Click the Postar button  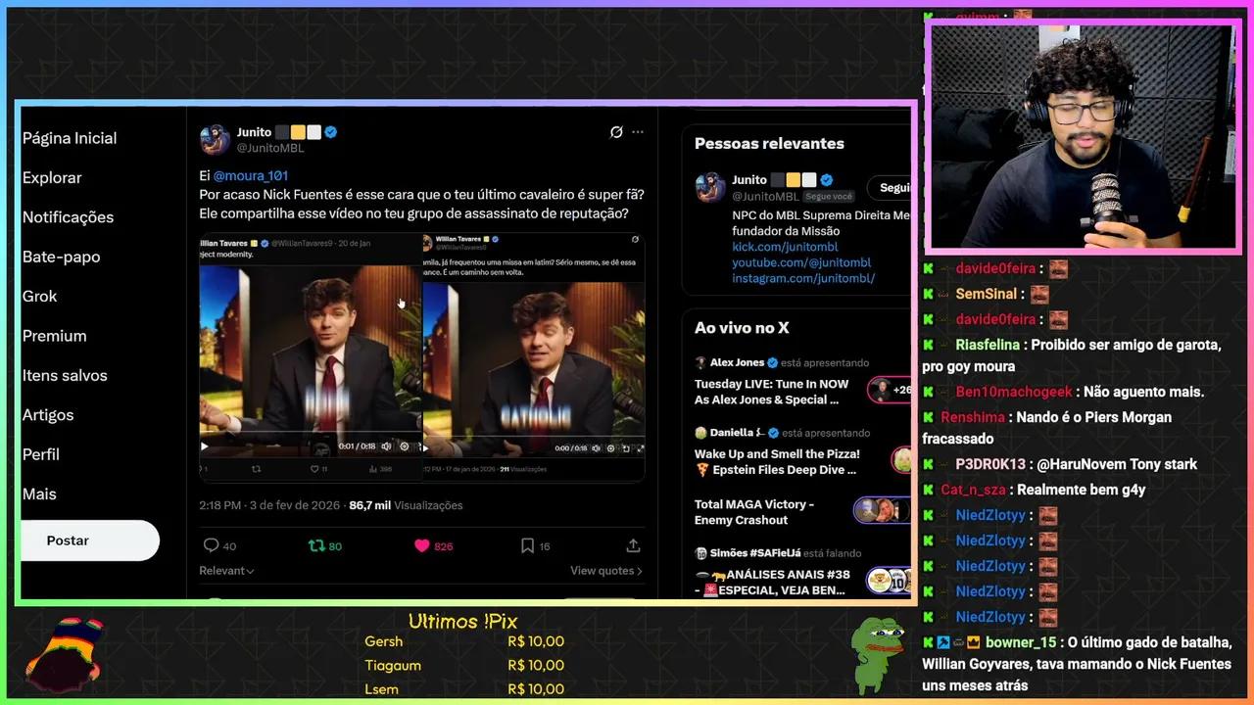point(89,540)
